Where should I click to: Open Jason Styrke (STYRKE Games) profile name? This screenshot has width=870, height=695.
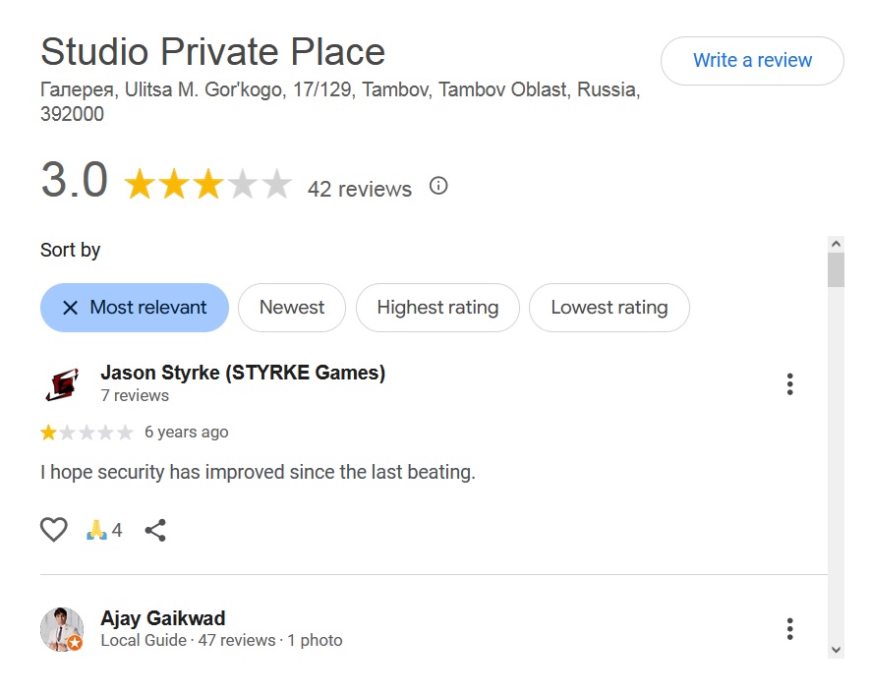(x=243, y=373)
